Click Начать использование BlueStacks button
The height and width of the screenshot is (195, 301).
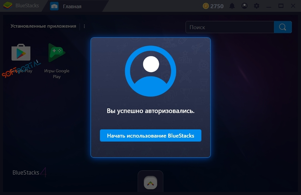(151, 135)
